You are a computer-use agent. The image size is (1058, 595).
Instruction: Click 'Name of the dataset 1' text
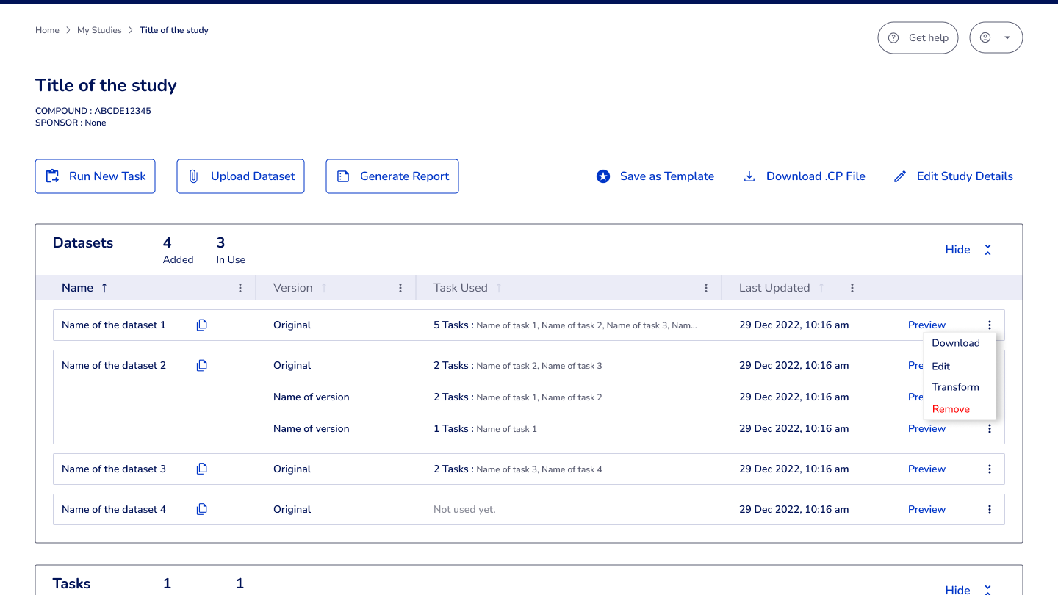click(114, 325)
